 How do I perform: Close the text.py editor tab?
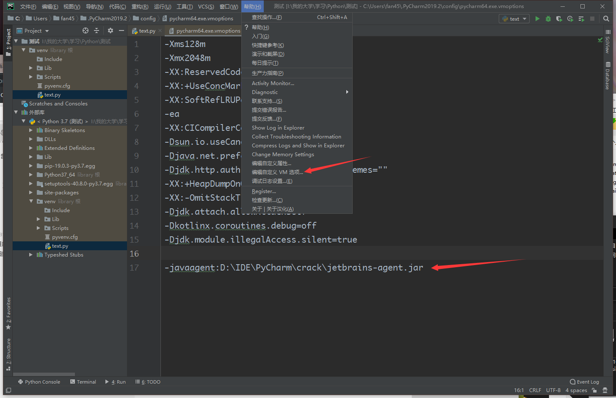point(160,30)
